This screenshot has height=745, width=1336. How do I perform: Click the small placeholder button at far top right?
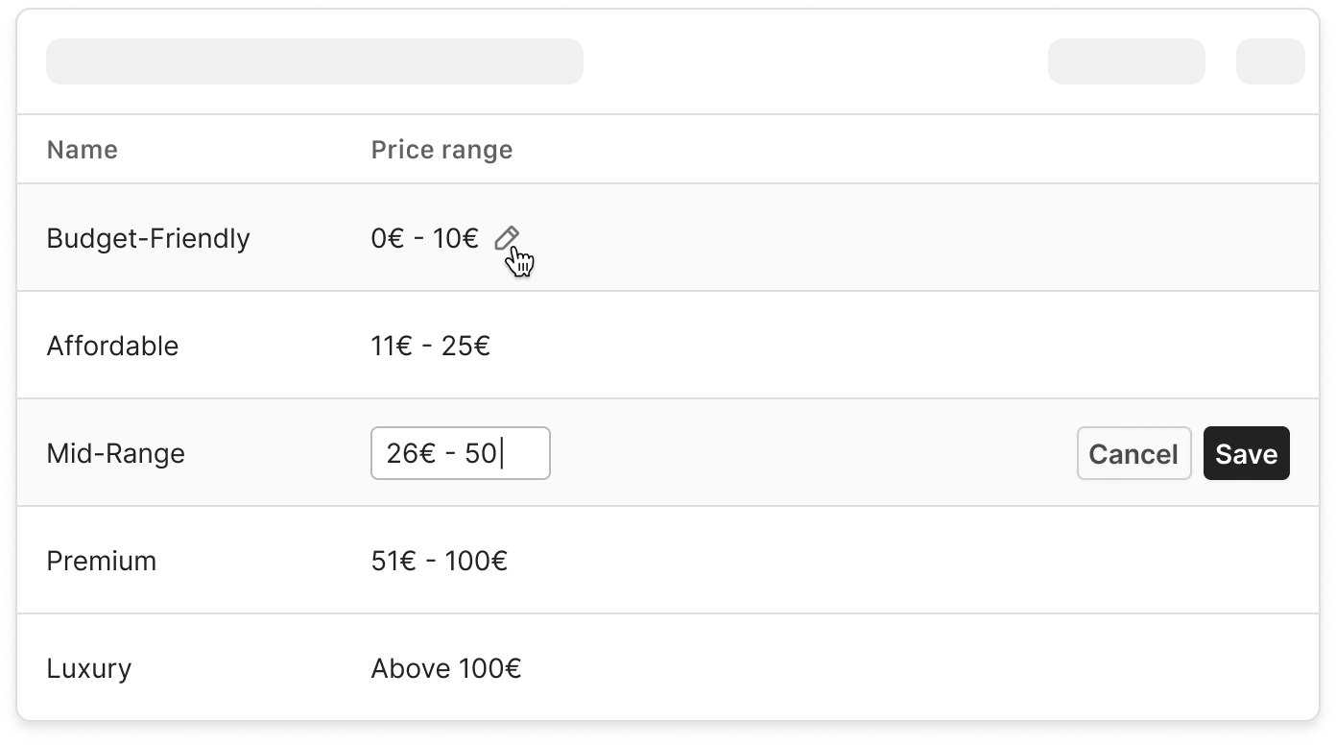1270,61
